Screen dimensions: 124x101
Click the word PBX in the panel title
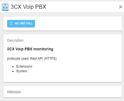tap(41, 7)
